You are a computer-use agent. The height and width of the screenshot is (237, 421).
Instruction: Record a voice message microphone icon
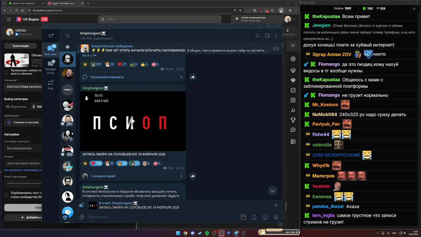[276, 217]
